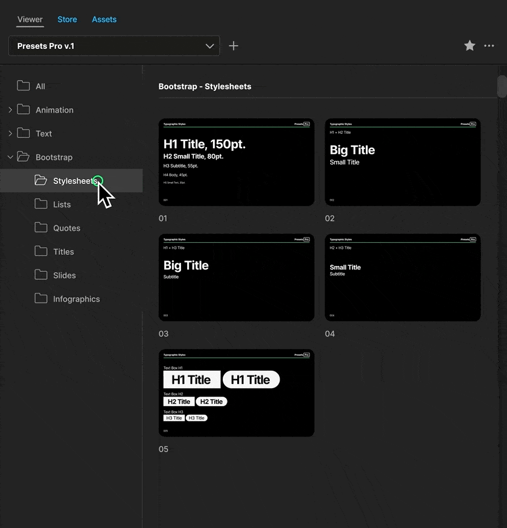Click the Lists folder icon
507x528 pixels.
point(41,204)
